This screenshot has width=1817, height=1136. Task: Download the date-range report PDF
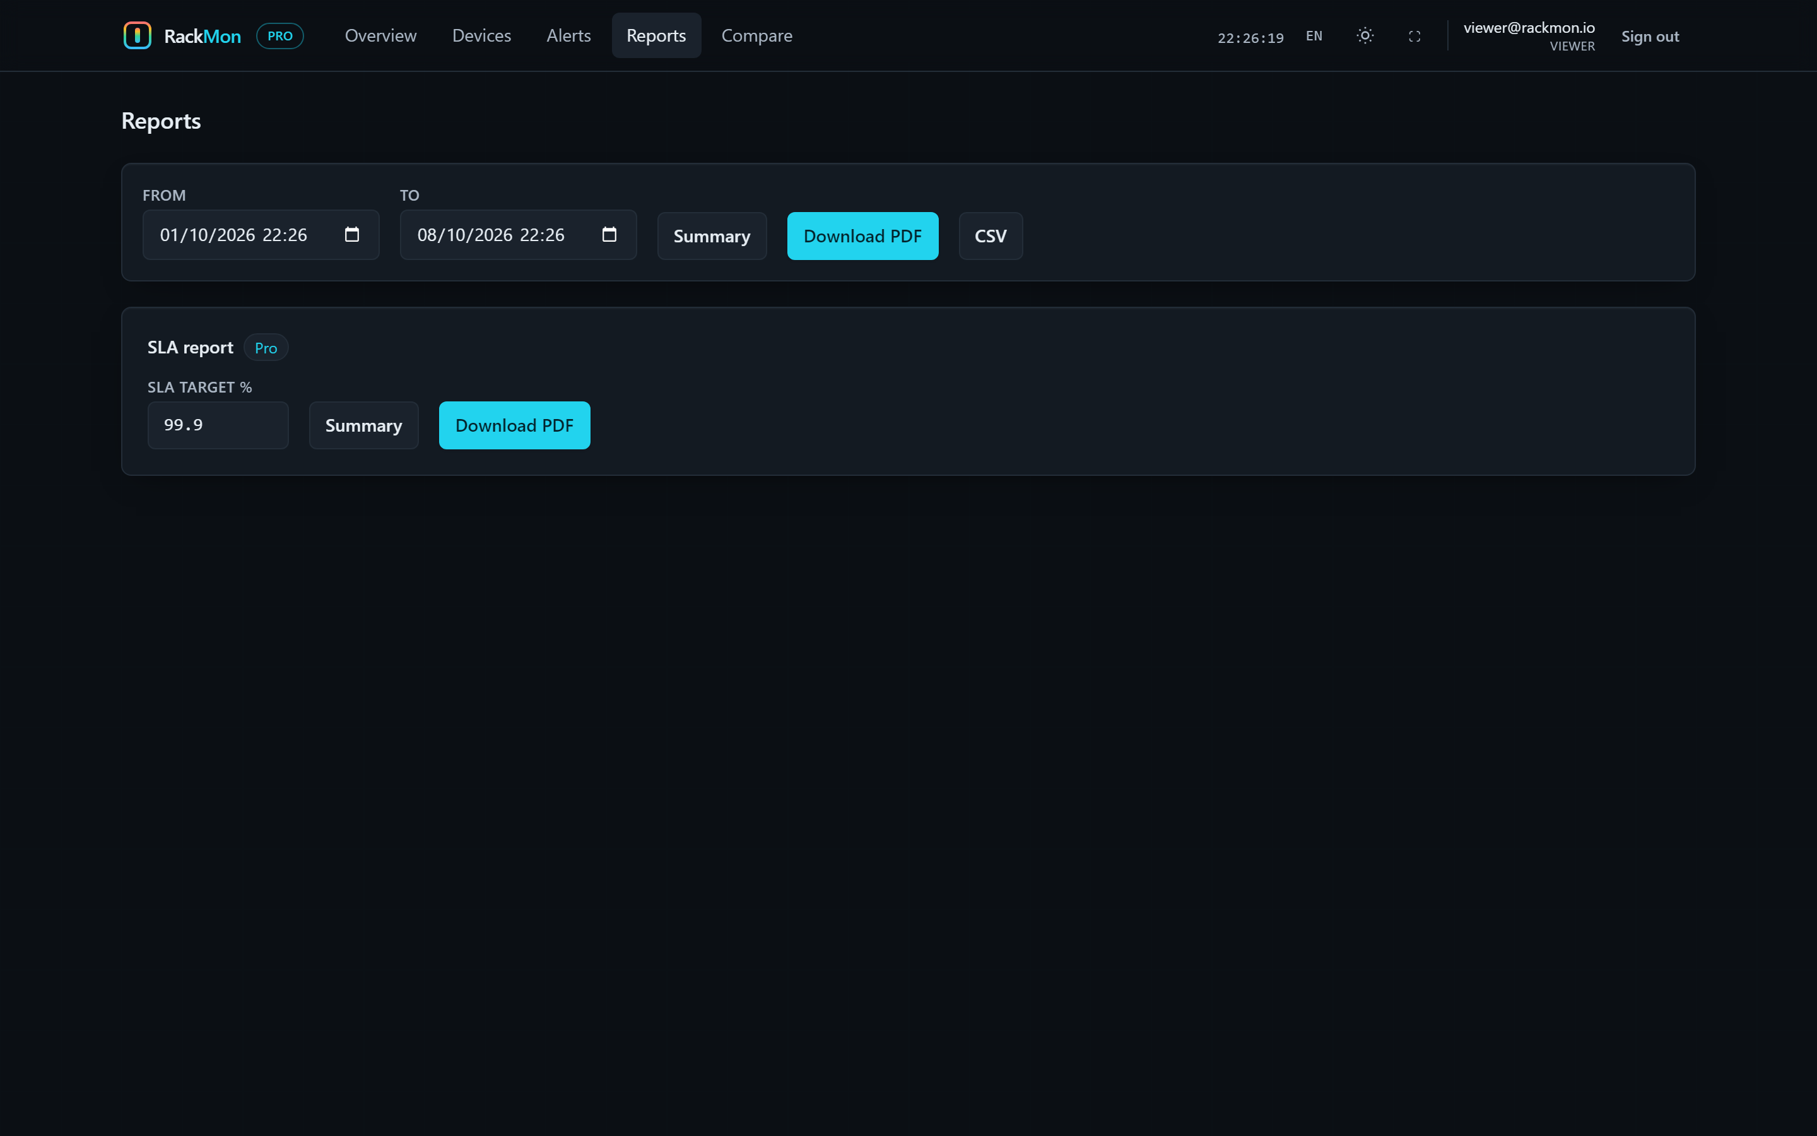pos(862,236)
